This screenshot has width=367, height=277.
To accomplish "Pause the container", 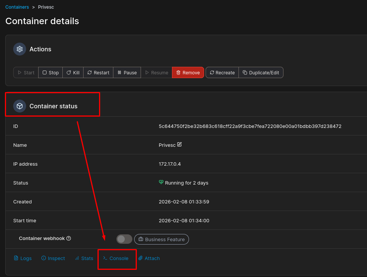I will click(127, 72).
